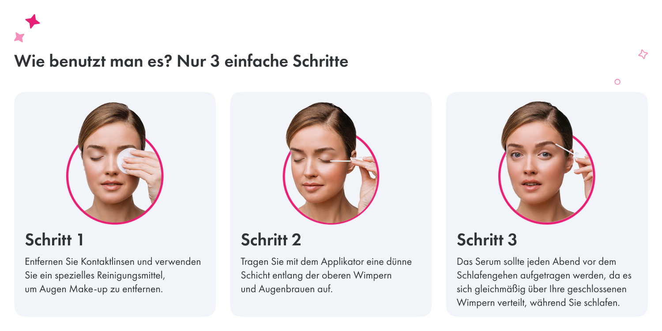Click the 'Schritt 2' title
Viewport: 662px width, 331px height.
coord(271,240)
